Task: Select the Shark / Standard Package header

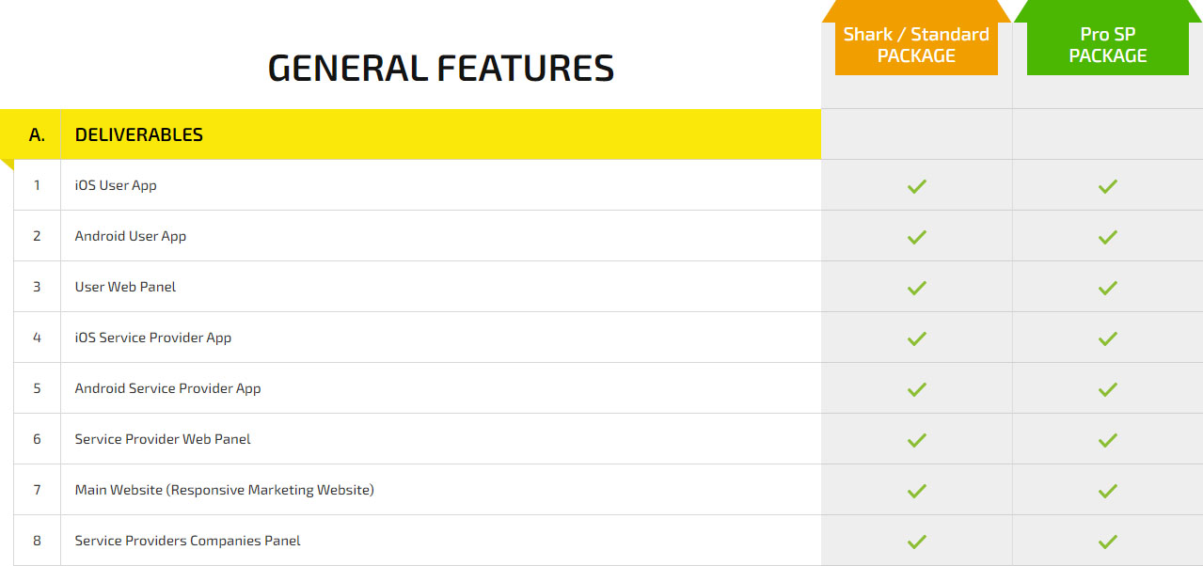Action: (916, 45)
